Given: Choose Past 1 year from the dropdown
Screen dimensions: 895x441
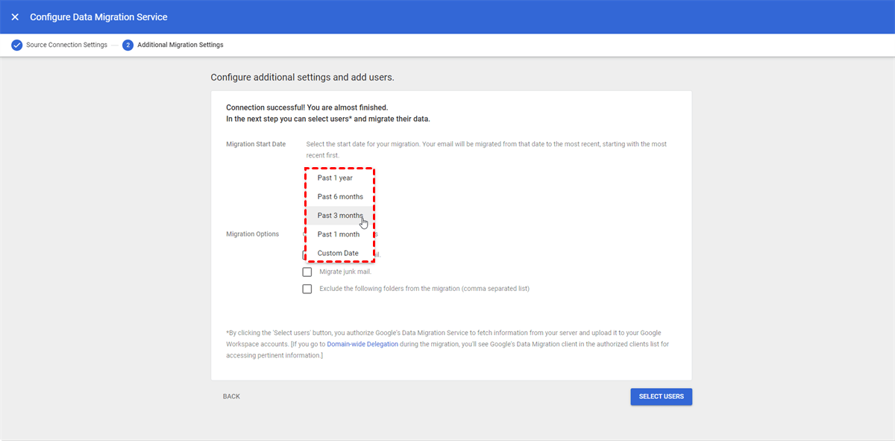Looking at the screenshot, I should [335, 178].
